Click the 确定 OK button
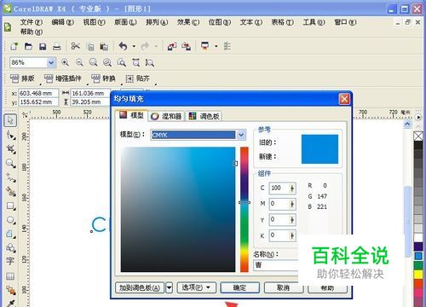The width and height of the screenshot is (426, 307). pyautogui.click(x=239, y=287)
